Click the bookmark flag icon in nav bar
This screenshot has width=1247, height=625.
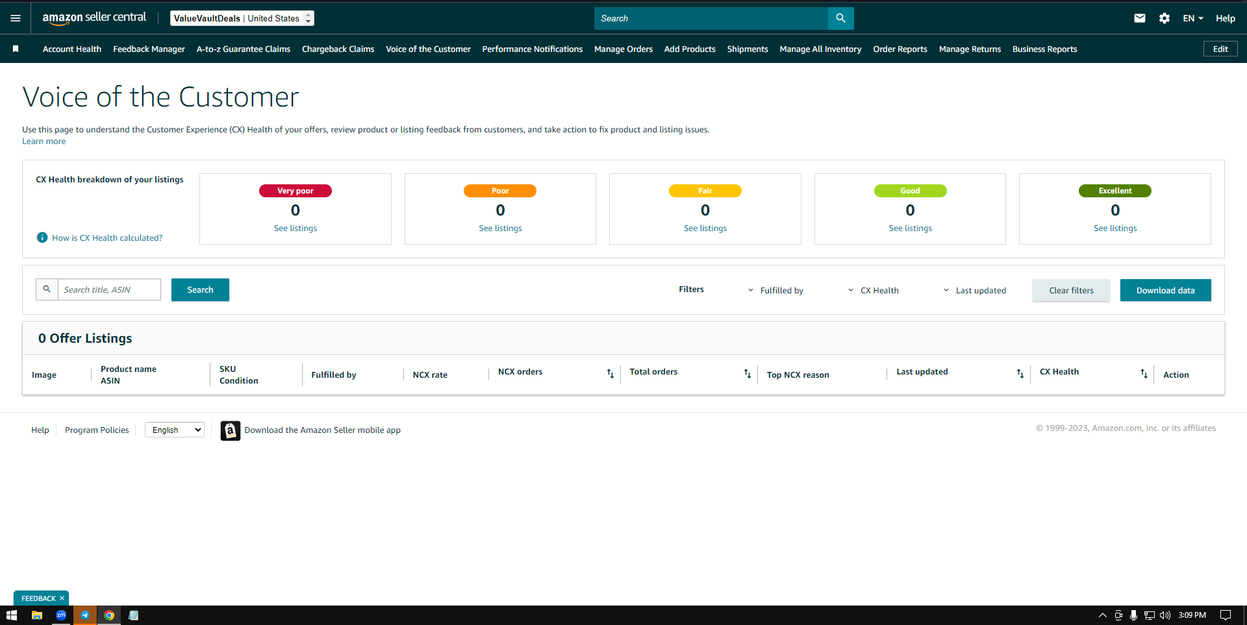pos(16,49)
